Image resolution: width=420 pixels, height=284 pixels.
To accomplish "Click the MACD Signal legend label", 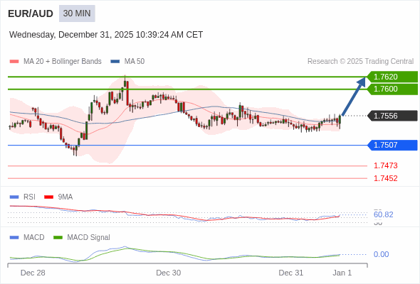I will (x=88, y=237).
